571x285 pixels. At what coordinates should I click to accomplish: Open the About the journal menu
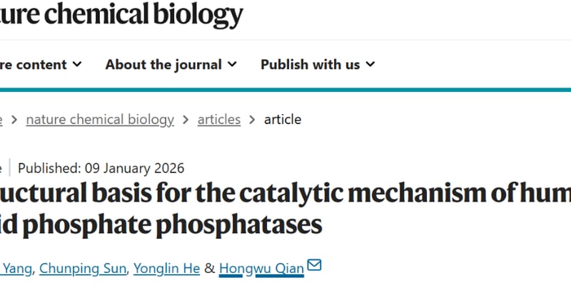click(163, 65)
